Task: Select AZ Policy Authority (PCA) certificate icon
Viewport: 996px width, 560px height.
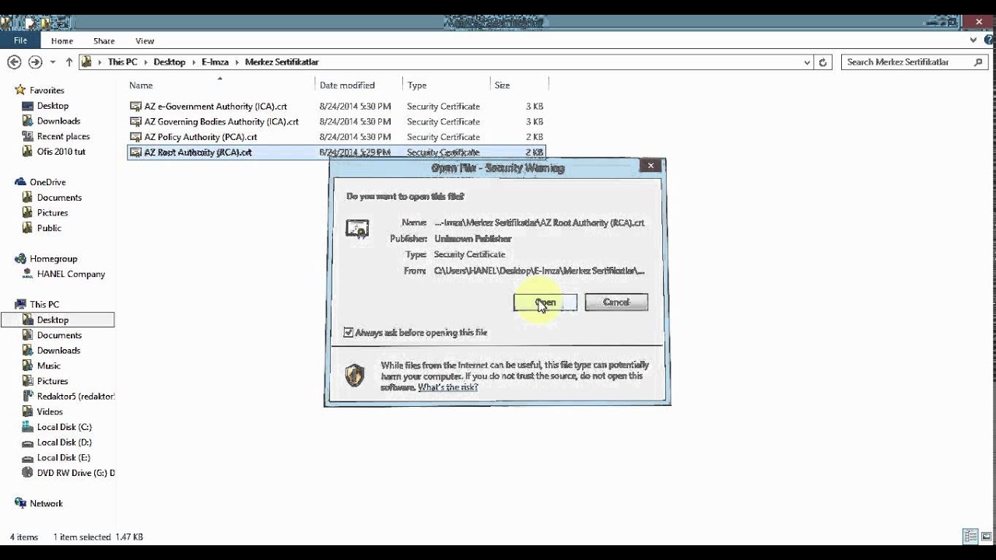Action: pos(135,137)
